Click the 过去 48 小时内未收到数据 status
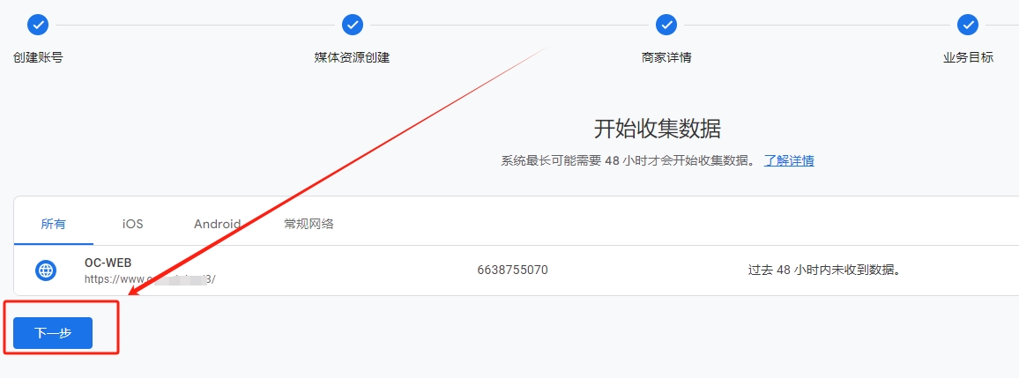The width and height of the screenshot is (1019, 378). pyautogui.click(x=825, y=270)
